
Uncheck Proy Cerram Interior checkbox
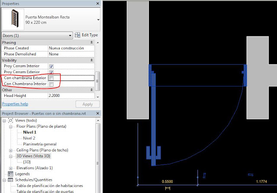tap(51, 66)
